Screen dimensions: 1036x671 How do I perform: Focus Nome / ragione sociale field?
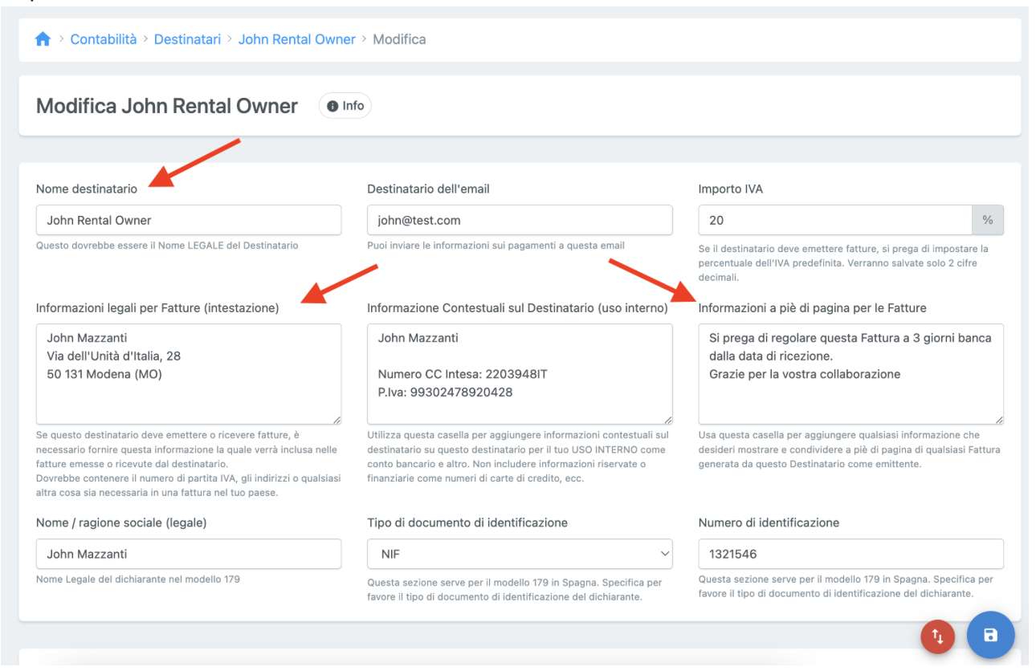tap(189, 554)
